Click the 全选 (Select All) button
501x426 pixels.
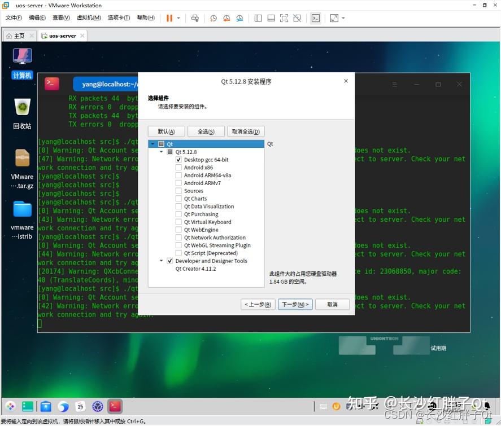(x=205, y=131)
